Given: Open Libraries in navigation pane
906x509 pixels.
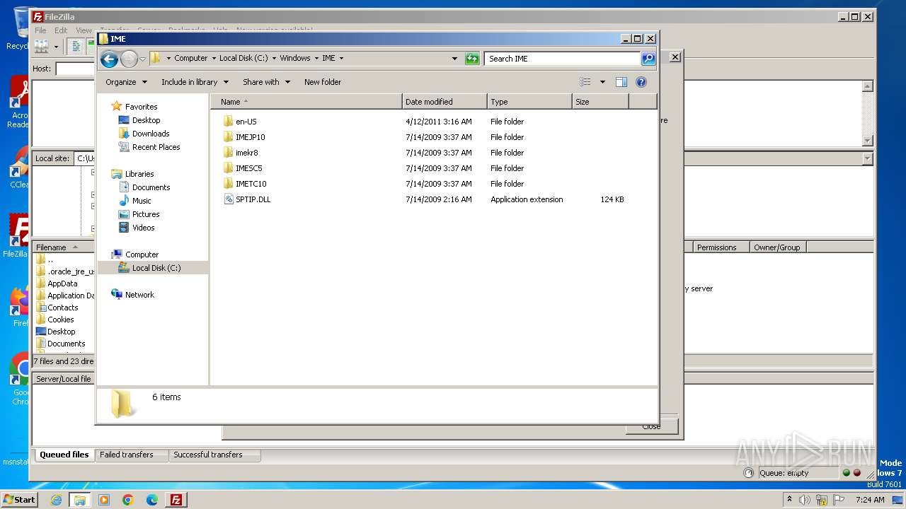Looking at the screenshot, I should 139,174.
